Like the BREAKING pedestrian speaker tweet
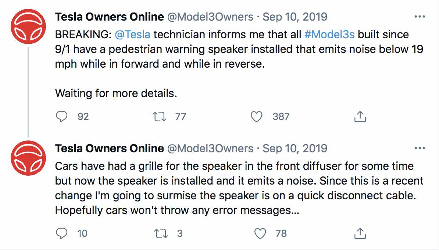Screen dimensions: 439x250 257,116
